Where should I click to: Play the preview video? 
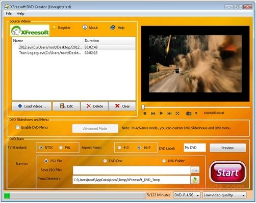161,113
